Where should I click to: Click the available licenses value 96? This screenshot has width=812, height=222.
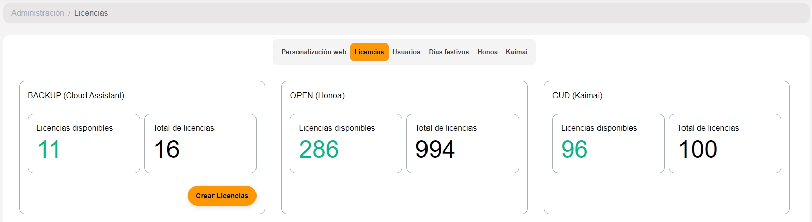(x=574, y=150)
